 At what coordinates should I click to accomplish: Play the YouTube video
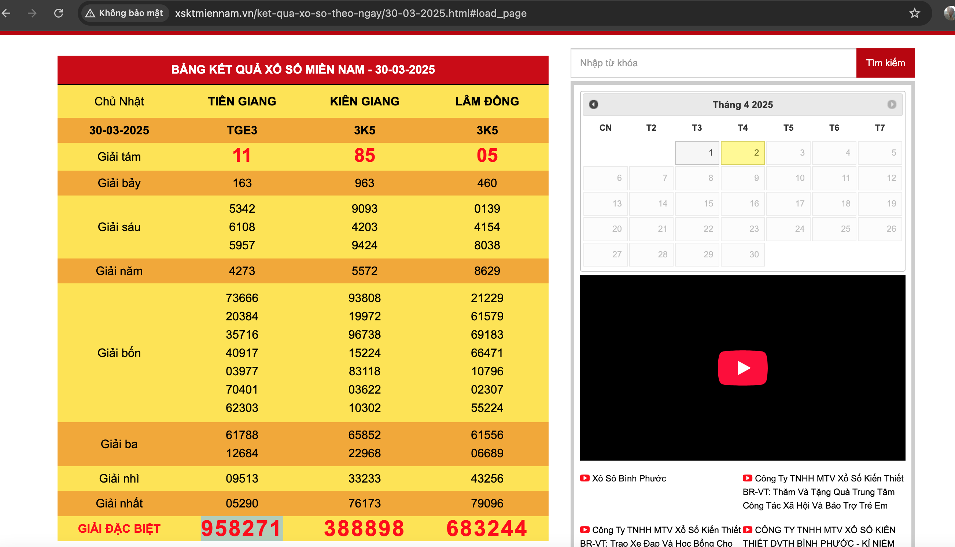coord(742,368)
